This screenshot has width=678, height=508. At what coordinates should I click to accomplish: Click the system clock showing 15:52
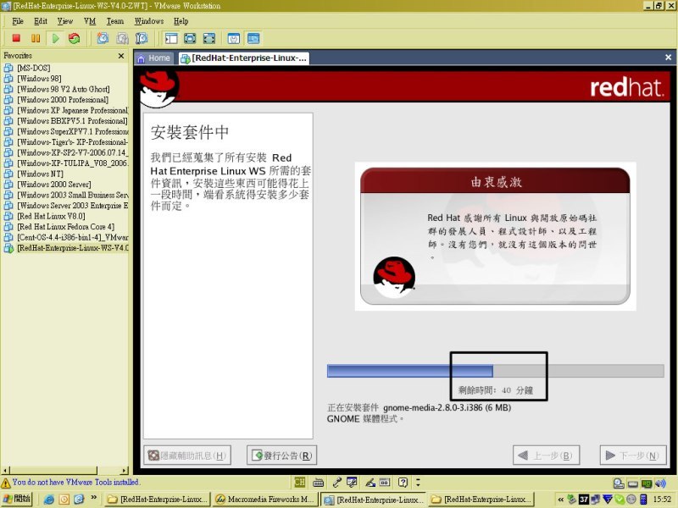point(662,500)
